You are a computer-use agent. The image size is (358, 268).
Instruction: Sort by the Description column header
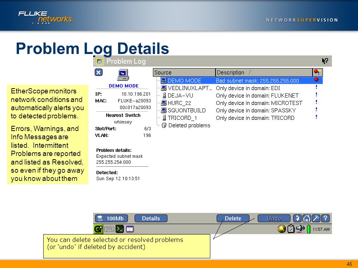coord(264,73)
